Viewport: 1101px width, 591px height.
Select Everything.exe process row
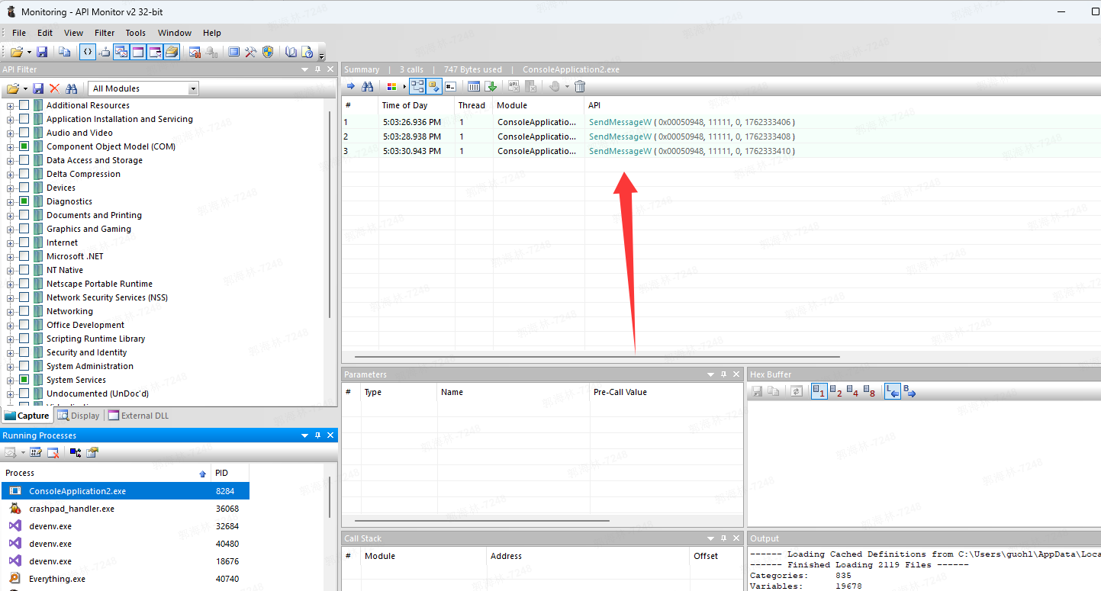click(x=125, y=579)
